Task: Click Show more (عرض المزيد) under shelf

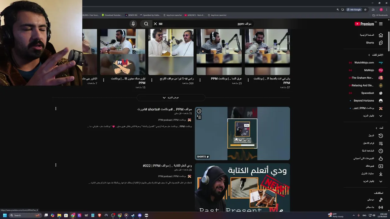Action: 171,98
